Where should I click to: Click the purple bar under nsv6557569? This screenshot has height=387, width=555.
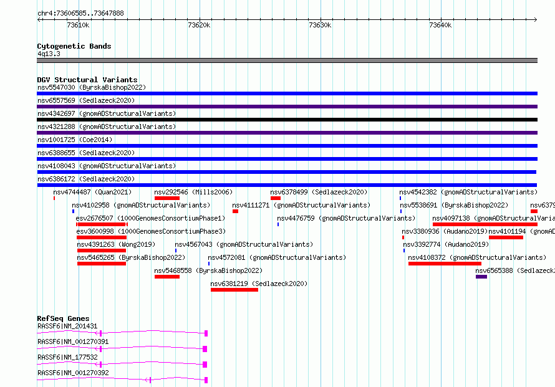click(287, 107)
